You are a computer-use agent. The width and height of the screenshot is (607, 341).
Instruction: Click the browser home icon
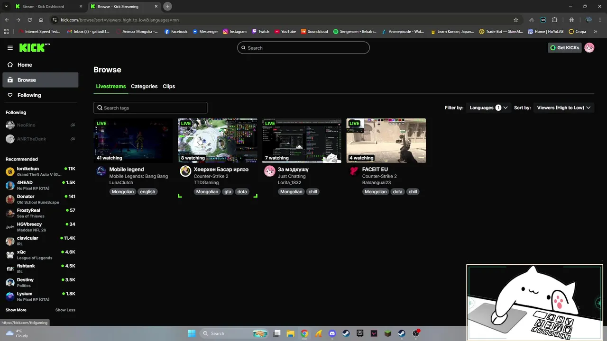point(41,20)
